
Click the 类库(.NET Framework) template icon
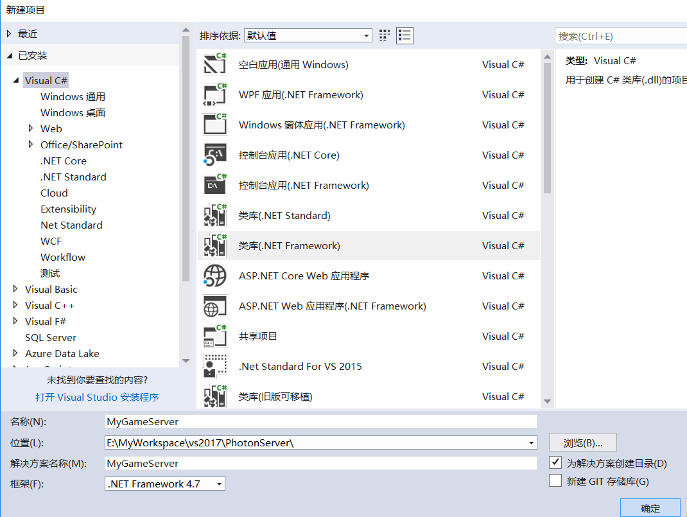[x=214, y=246]
